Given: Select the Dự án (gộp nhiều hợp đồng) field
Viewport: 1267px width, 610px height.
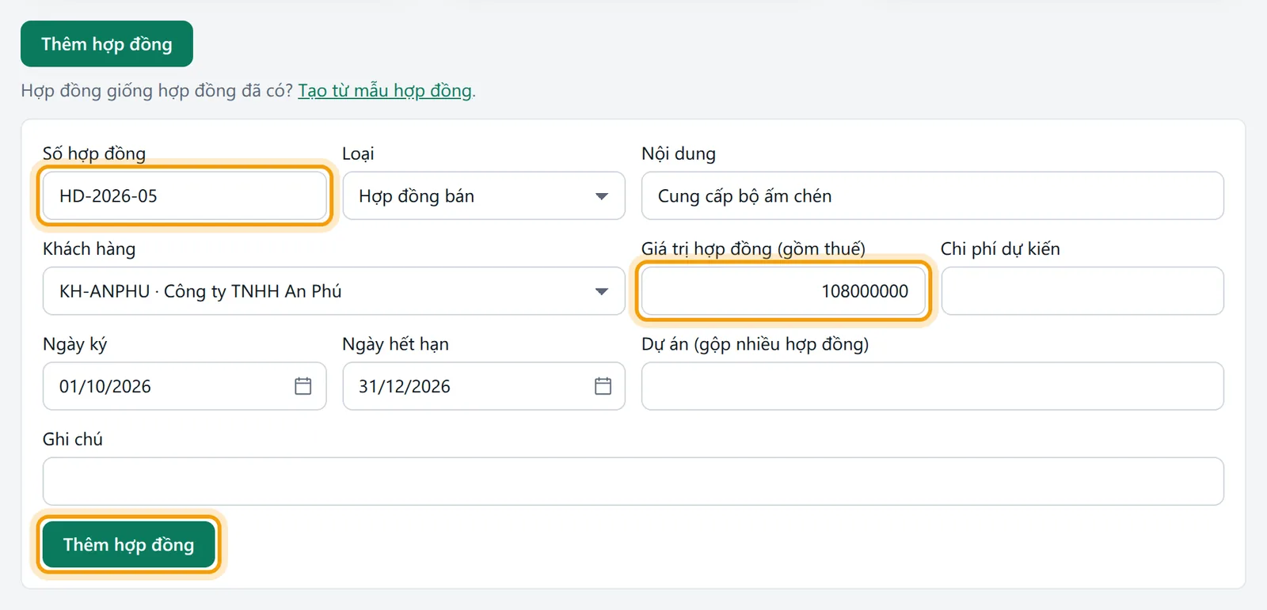Looking at the screenshot, I should (x=933, y=386).
